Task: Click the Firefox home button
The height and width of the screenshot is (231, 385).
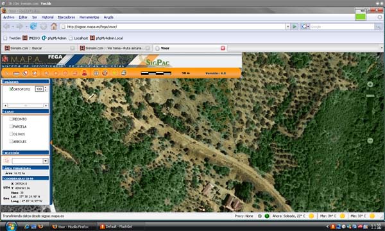Action: [54, 26]
